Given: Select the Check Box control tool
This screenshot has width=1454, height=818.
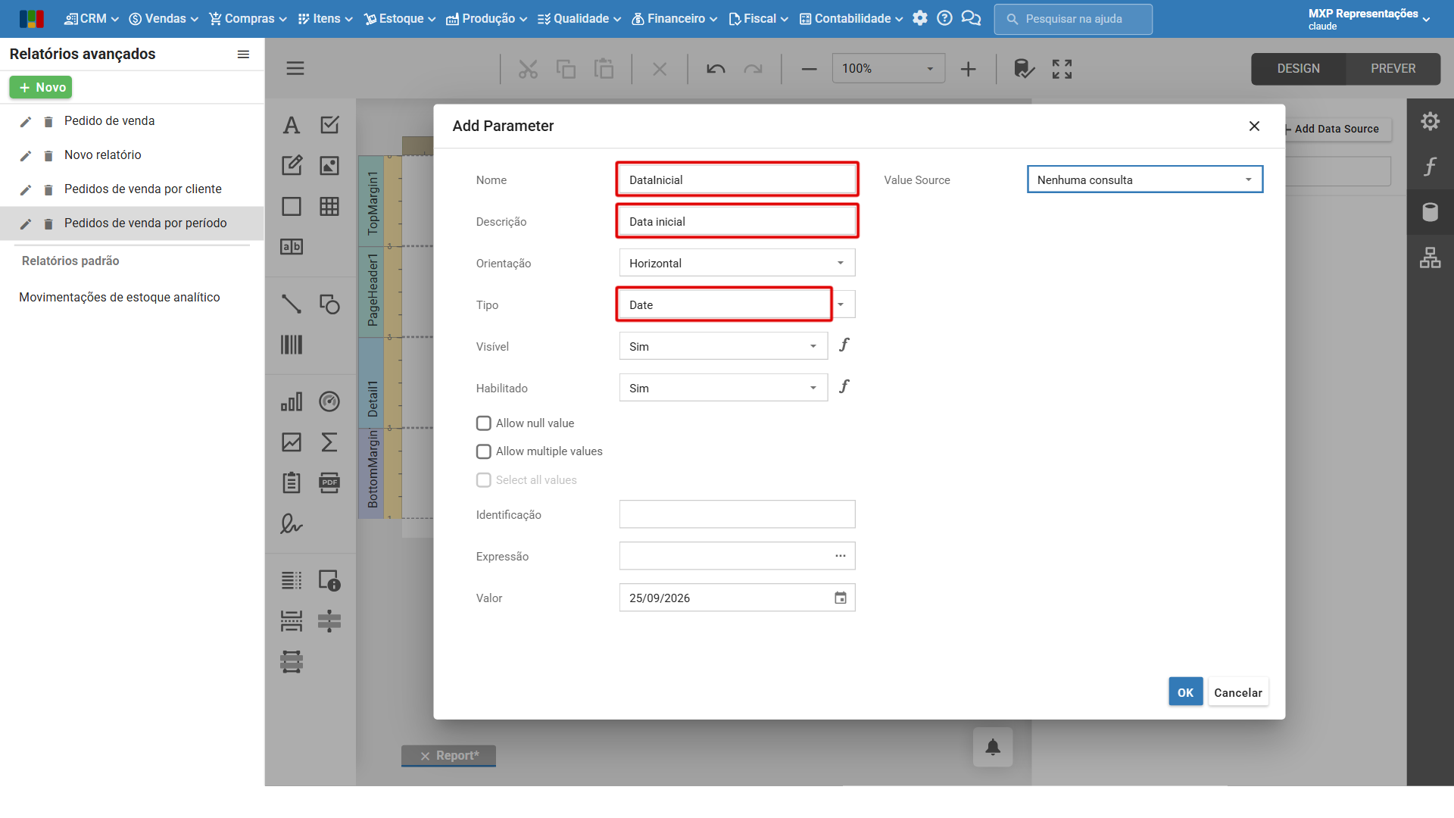Looking at the screenshot, I should (329, 125).
